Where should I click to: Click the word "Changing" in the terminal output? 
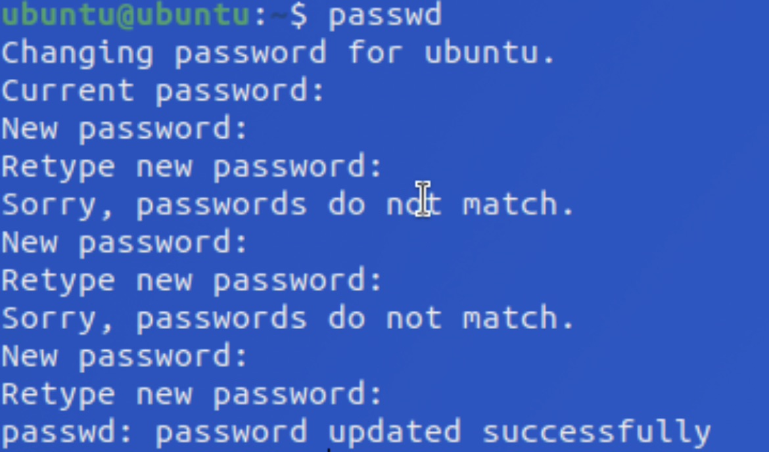pos(77,53)
